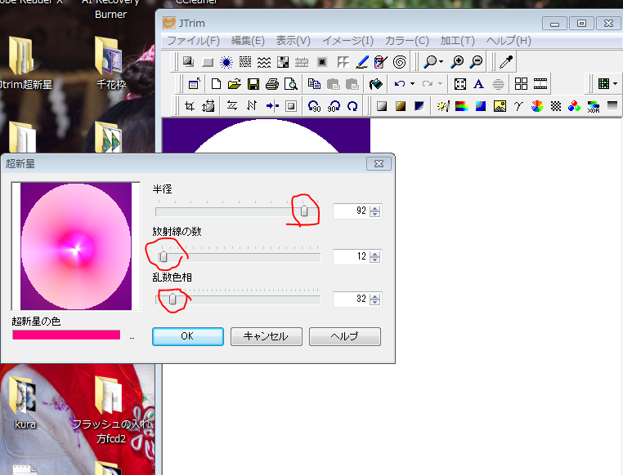Open a file using folder icon
The height and width of the screenshot is (475, 623).
235,84
